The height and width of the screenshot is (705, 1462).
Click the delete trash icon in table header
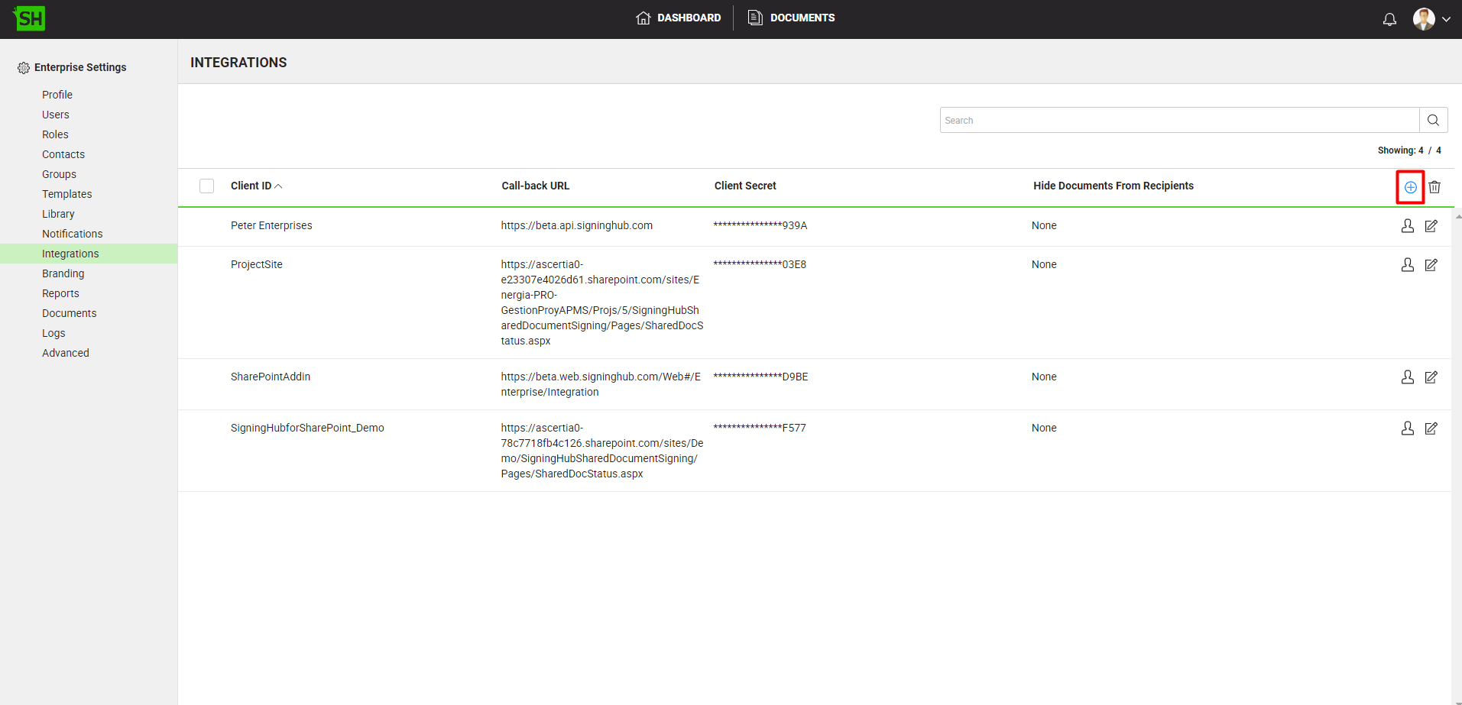(1434, 187)
